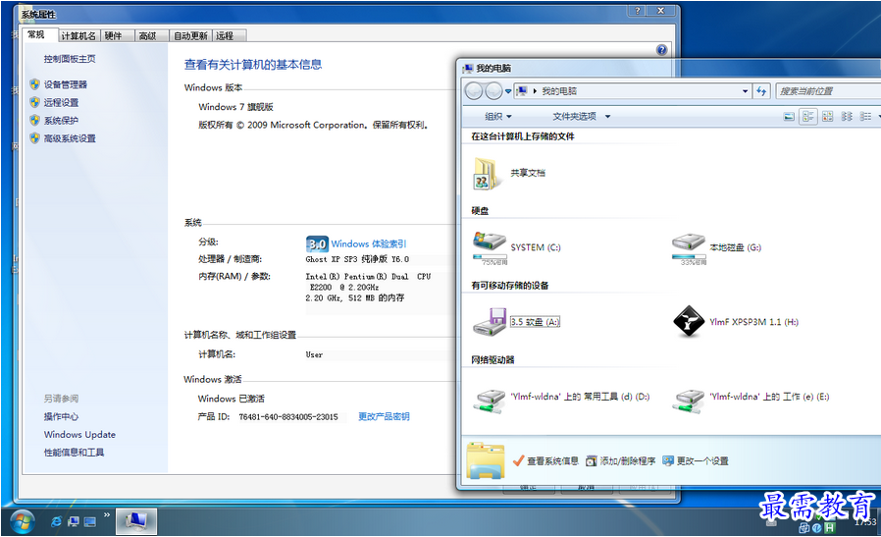Open network drive 常用工具 (d) (D:)
Screen dimensions: 881x537
click(490, 400)
